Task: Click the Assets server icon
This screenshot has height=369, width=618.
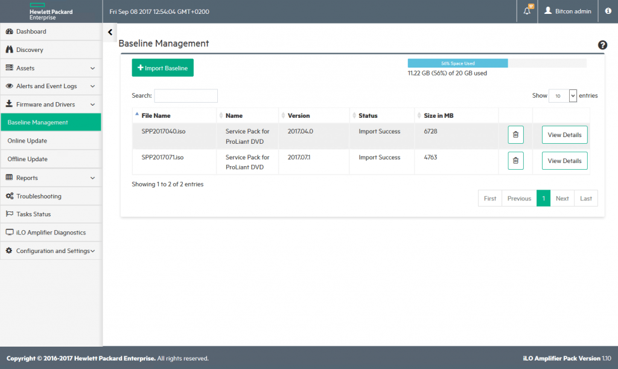Action: [x=10, y=68]
